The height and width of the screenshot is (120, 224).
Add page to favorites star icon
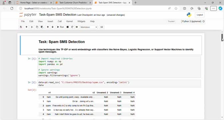pyautogui.click(x=176, y=8)
